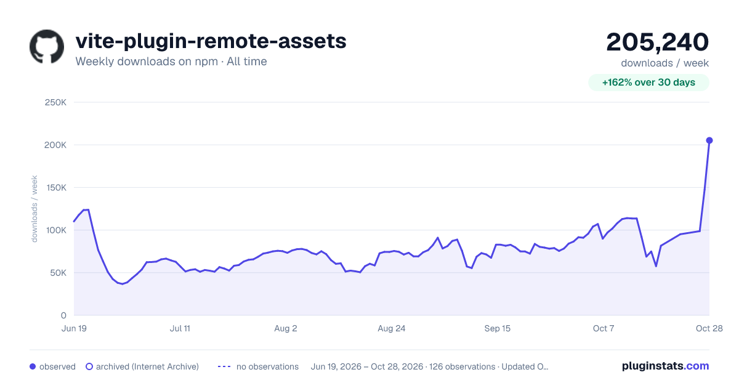This screenshot has height=388, width=739.
Task: Click the GitHub logo icon
Action: point(47,47)
